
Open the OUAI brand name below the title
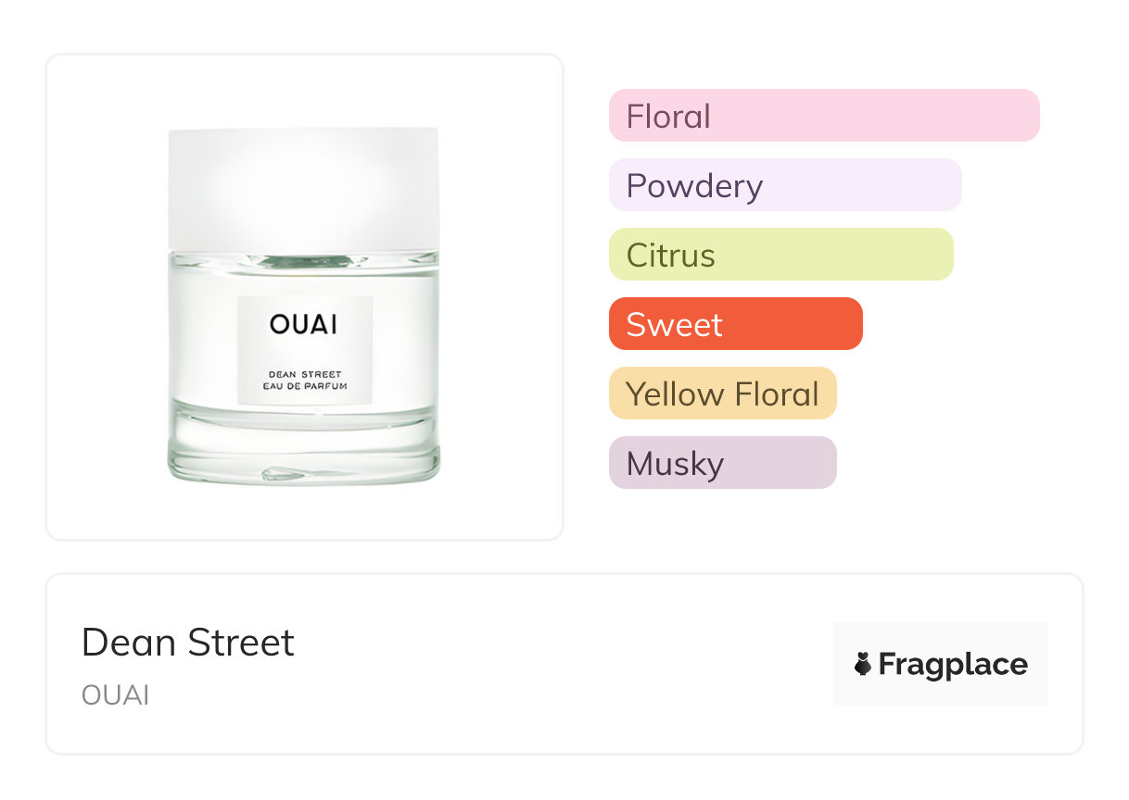click(115, 695)
